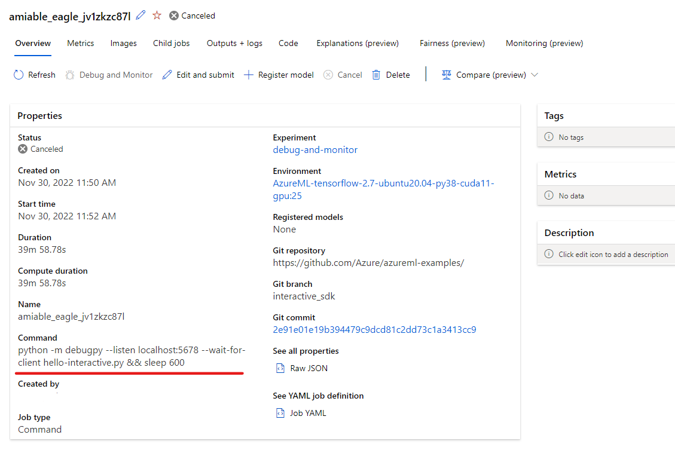675x450 pixels.
Task: Open the Outputs + logs tab
Action: tap(234, 43)
